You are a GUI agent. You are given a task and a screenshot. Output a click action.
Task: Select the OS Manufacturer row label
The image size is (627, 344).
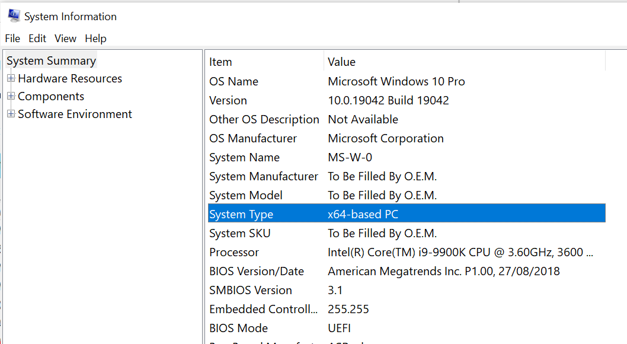(252, 138)
